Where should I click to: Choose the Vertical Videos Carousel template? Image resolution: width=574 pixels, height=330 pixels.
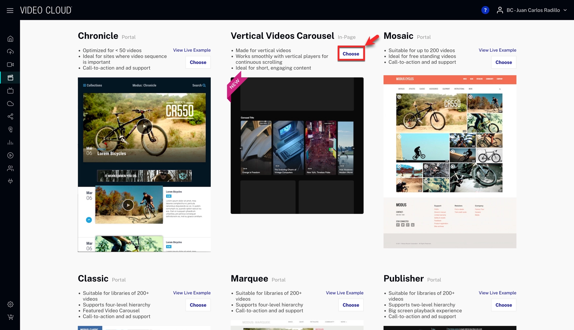(x=351, y=54)
